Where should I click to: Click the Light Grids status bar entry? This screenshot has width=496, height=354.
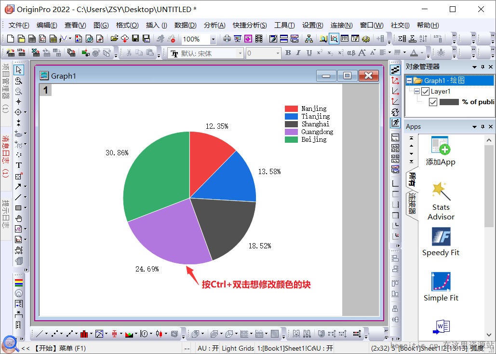click(x=238, y=348)
